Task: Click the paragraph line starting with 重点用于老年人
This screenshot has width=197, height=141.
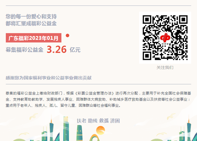Action: coord(63,105)
